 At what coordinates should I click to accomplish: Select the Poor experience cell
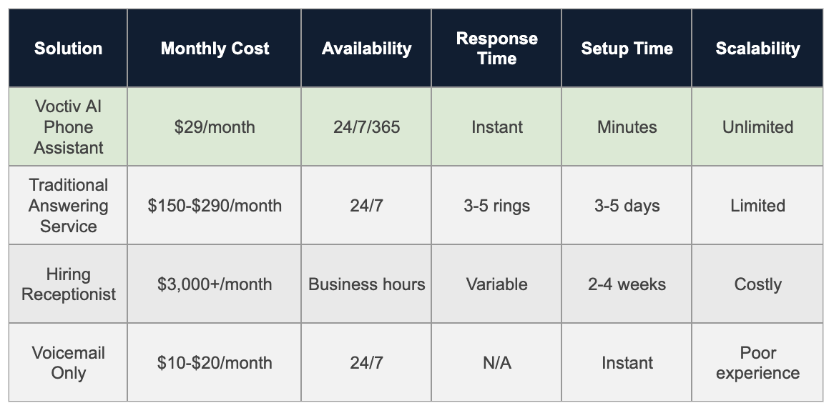(x=757, y=363)
